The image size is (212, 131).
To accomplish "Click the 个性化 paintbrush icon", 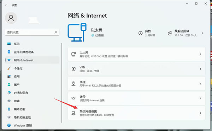I will click(x=9, y=68).
